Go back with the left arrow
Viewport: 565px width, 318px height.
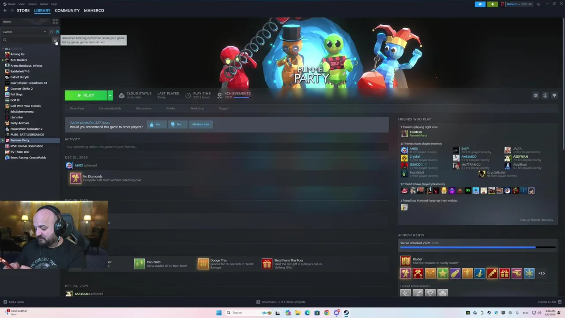tap(5, 11)
